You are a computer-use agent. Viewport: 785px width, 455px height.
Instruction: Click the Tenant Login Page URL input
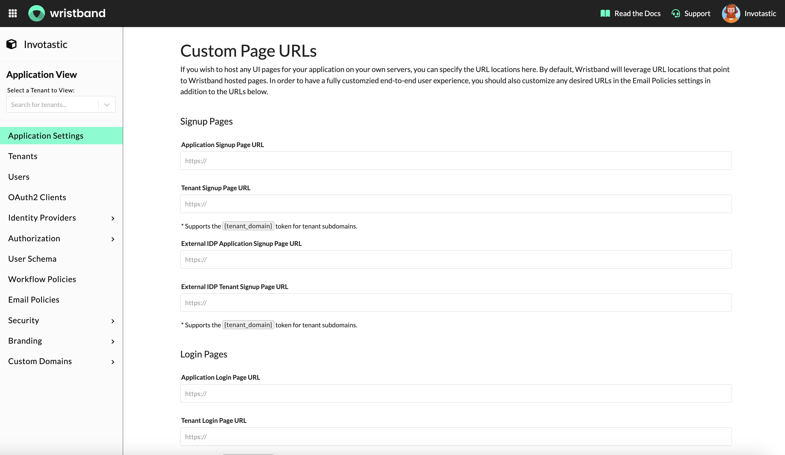click(456, 437)
